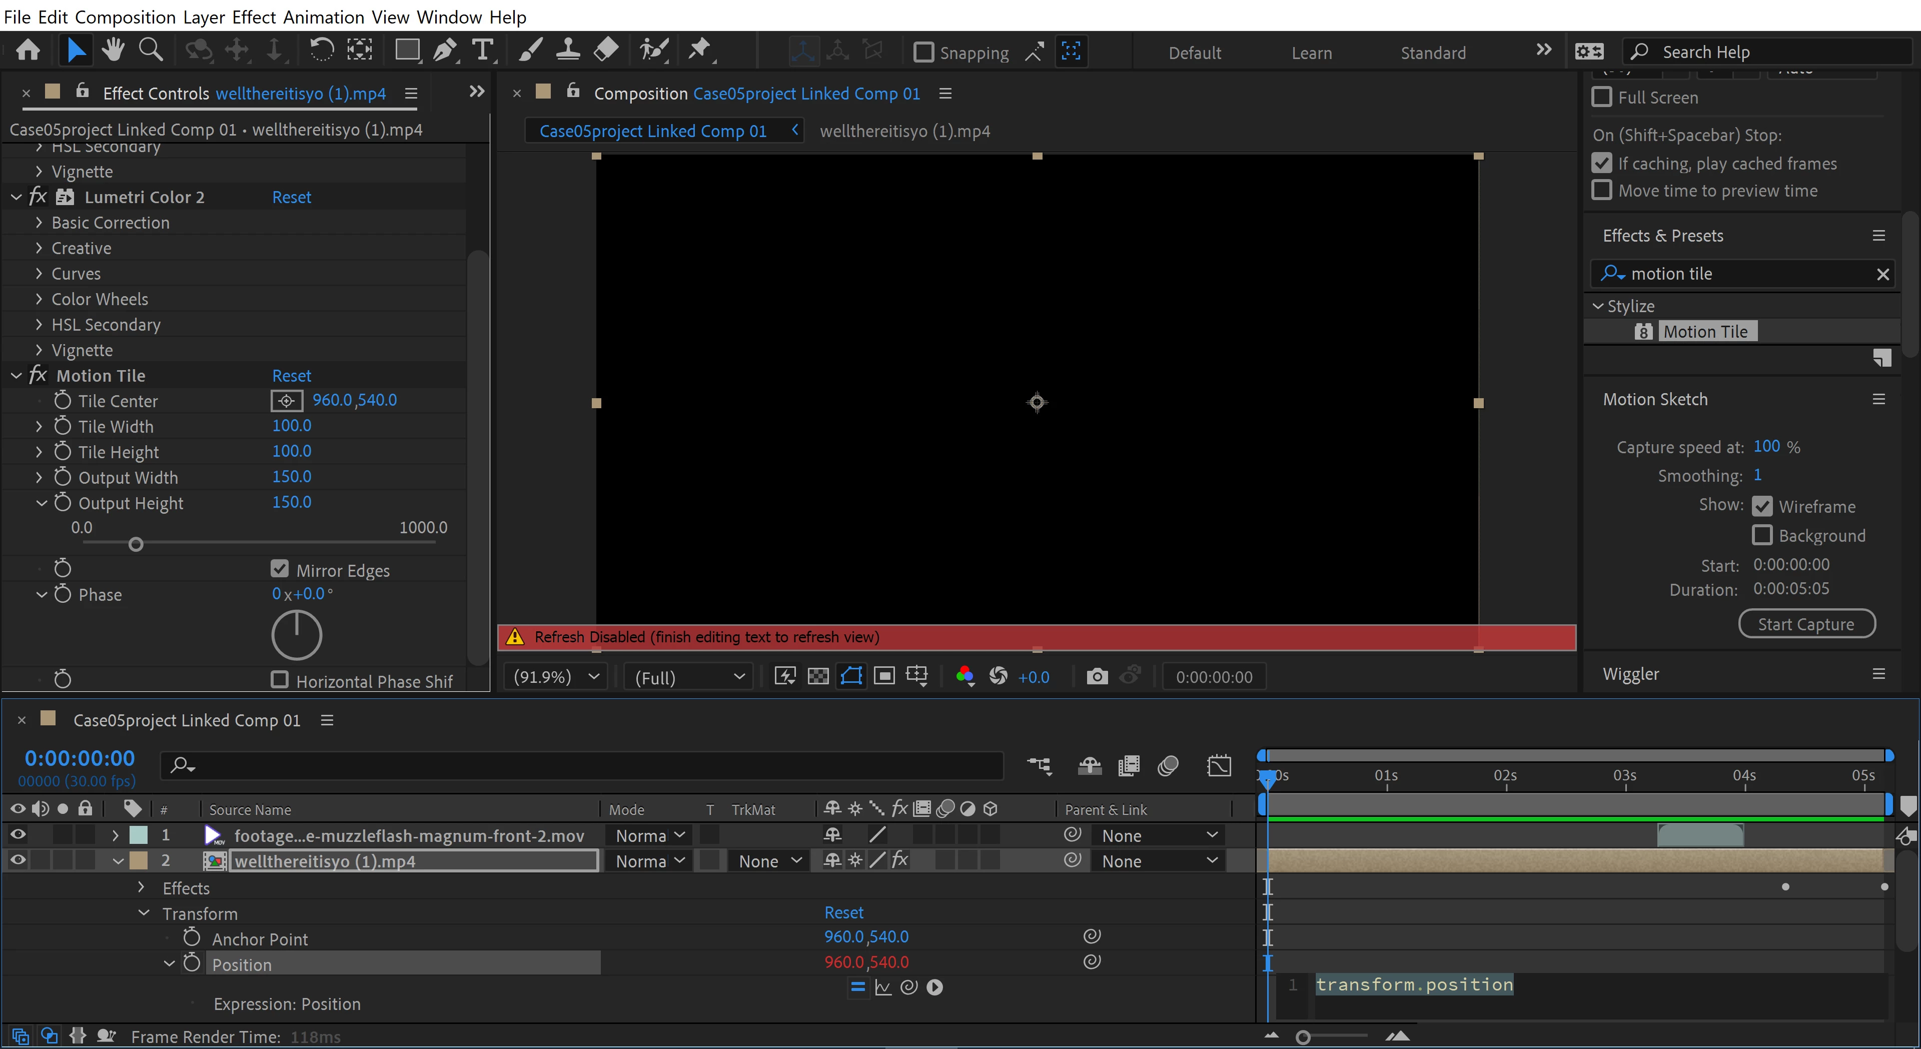Collapse the Transform group in timeline
This screenshot has width=1921, height=1049.
(144, 913)
